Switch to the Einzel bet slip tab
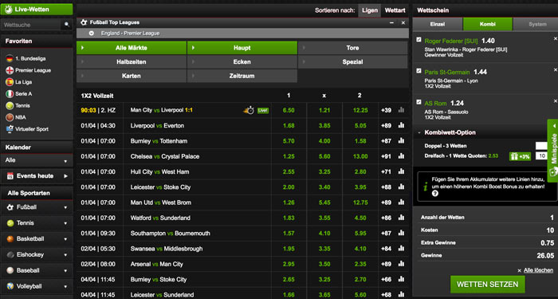The height and width of the screenshot is (299, 558). coord(438,24)
